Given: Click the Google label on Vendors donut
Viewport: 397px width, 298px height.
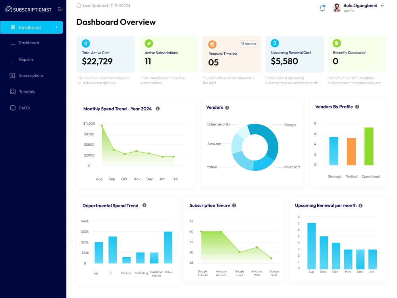Looking at the screenshot, I should point(290,125).
